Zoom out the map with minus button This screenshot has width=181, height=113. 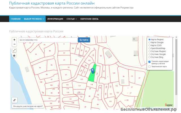click(14, 44)
